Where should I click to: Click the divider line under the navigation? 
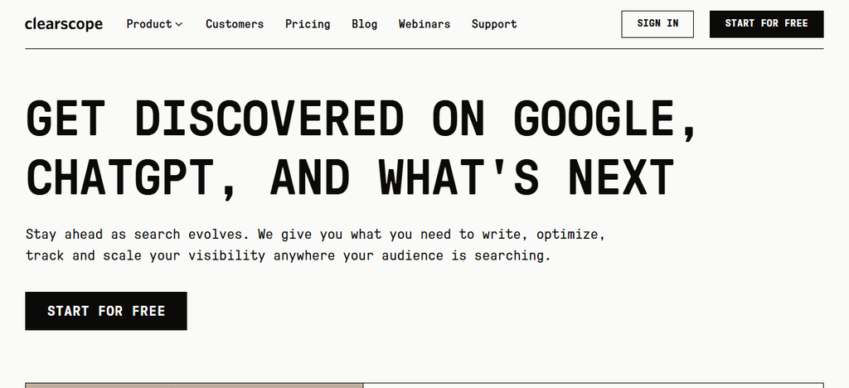pos(424,49)
